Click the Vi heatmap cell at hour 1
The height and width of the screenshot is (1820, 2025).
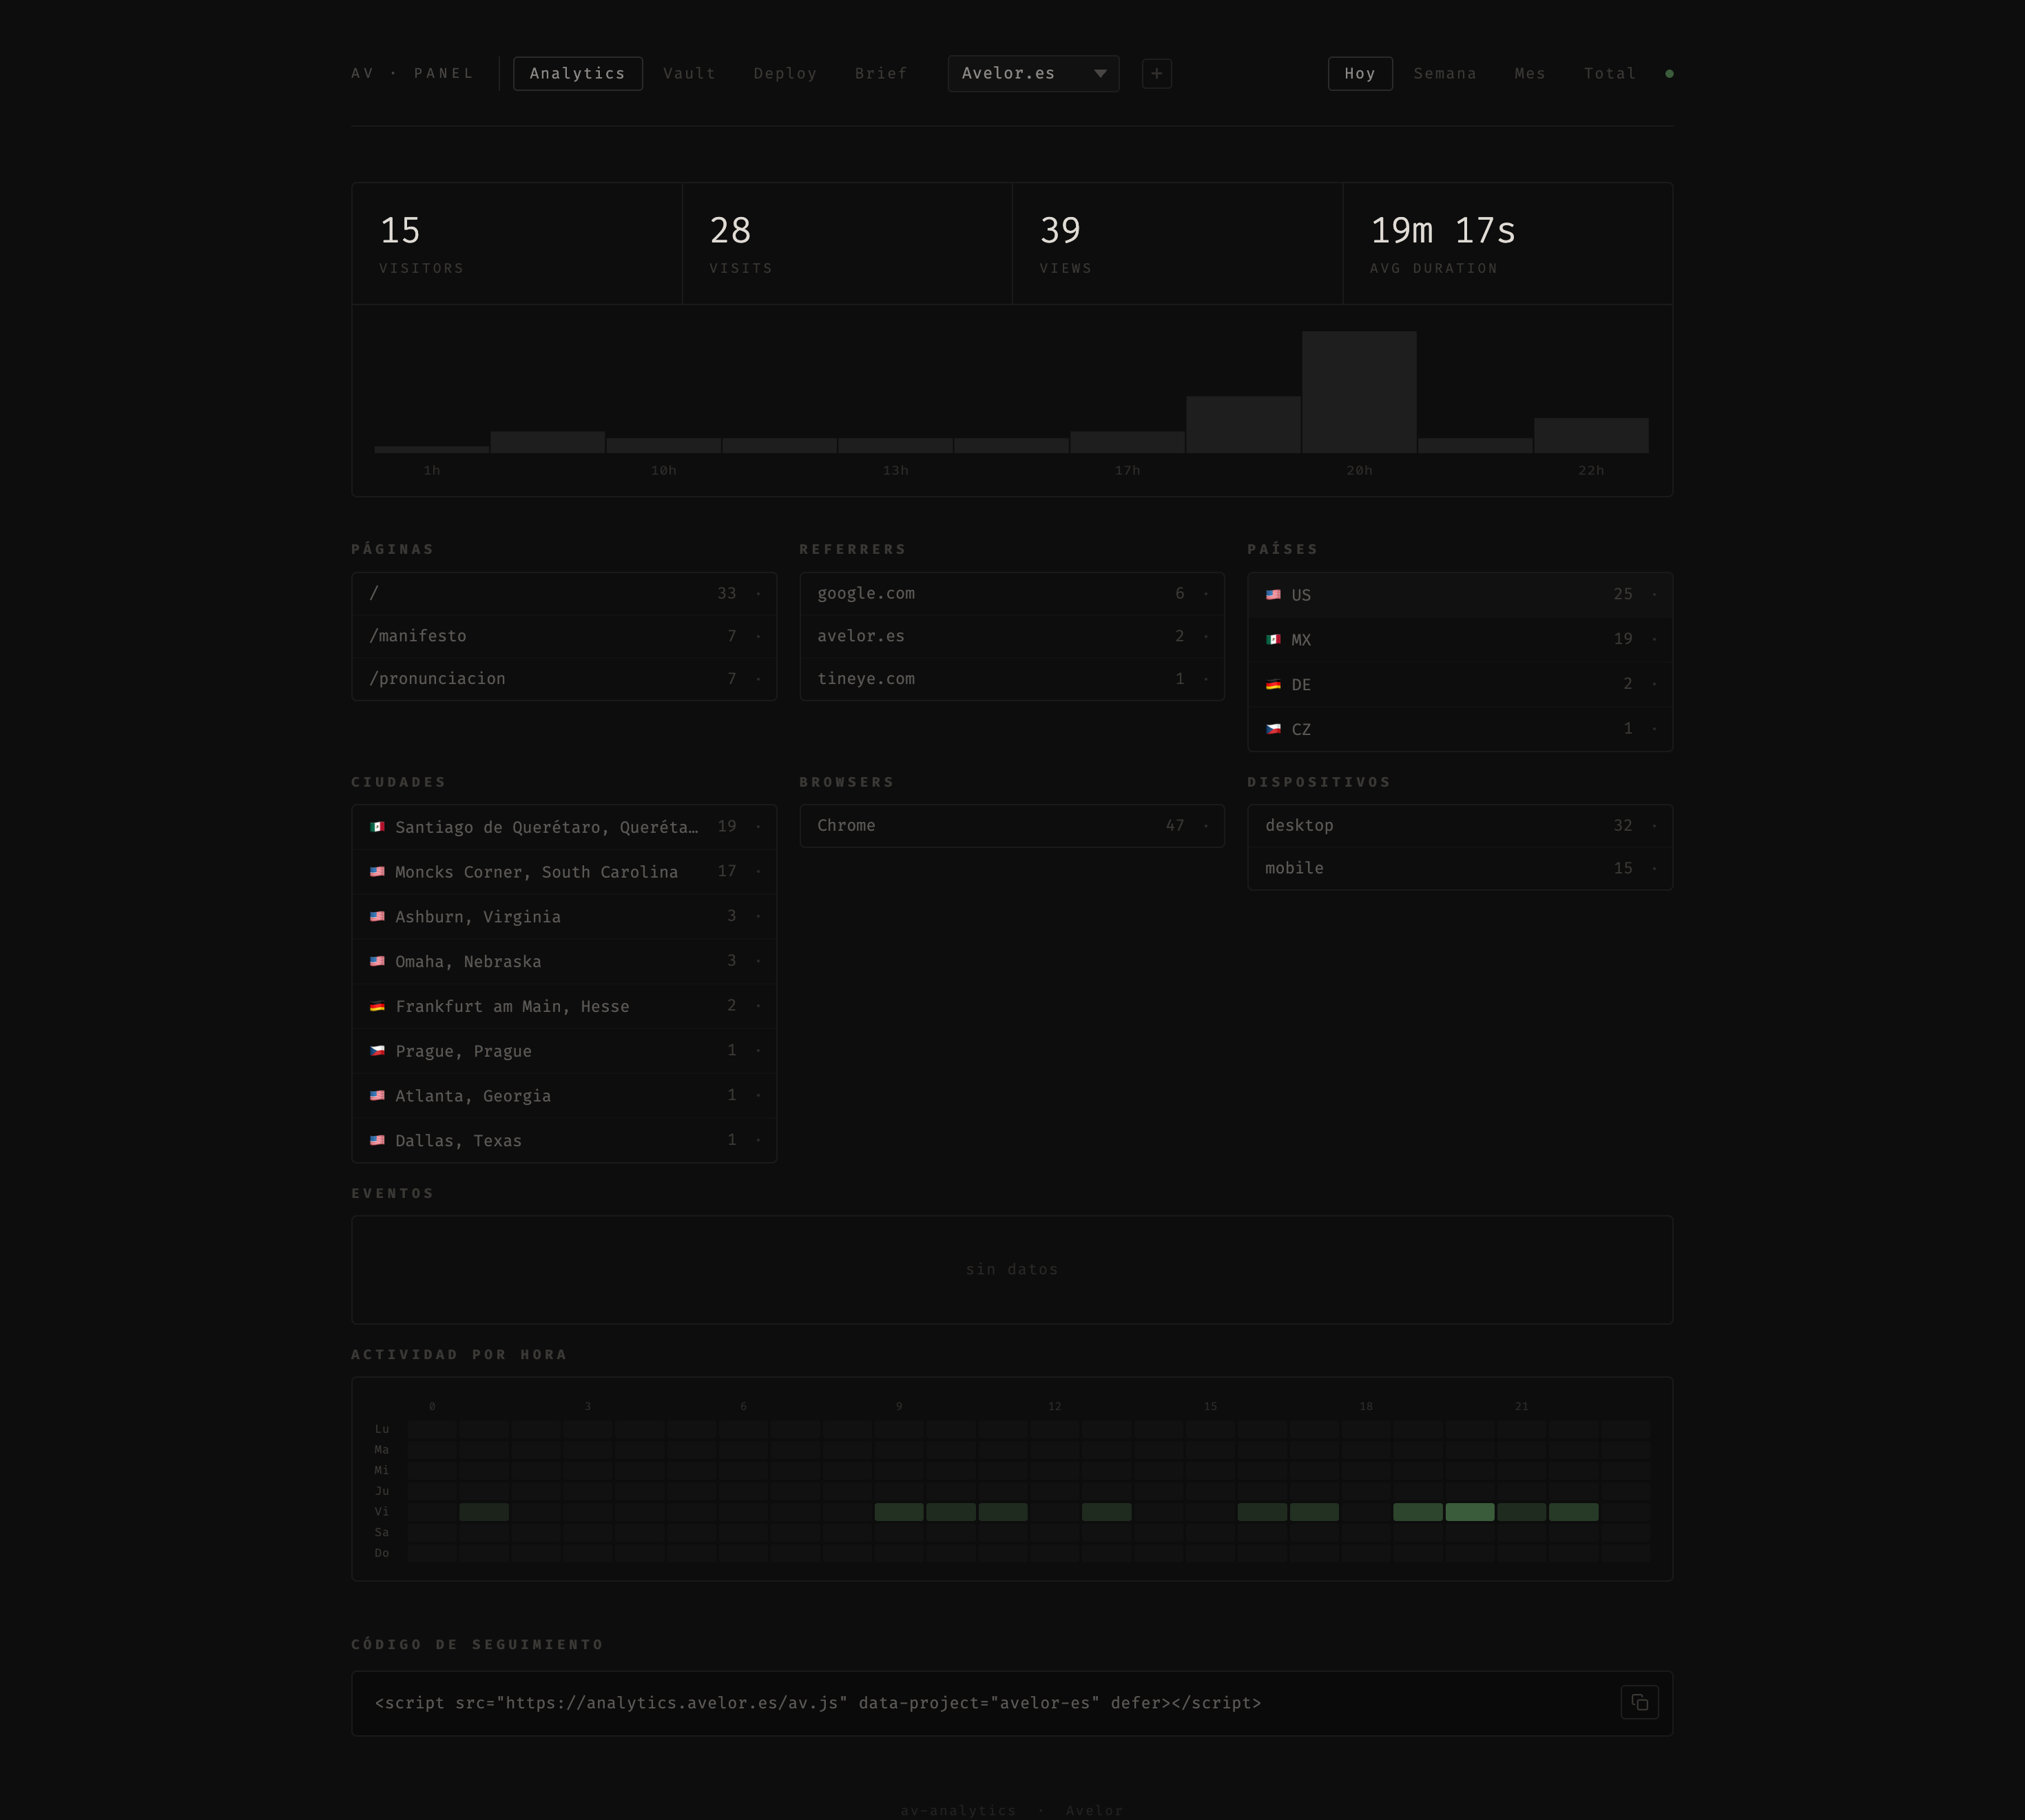point(484,1512)
